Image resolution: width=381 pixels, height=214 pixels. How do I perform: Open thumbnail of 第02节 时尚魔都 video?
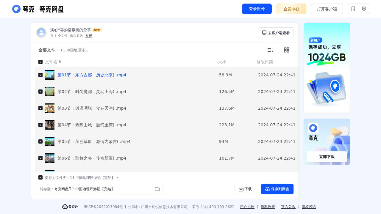point(50,92)
